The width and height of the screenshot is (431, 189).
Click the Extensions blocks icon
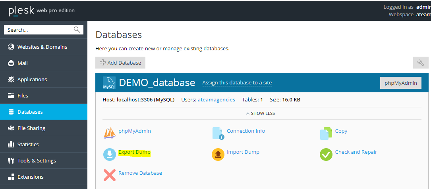[x=11, y=177]
